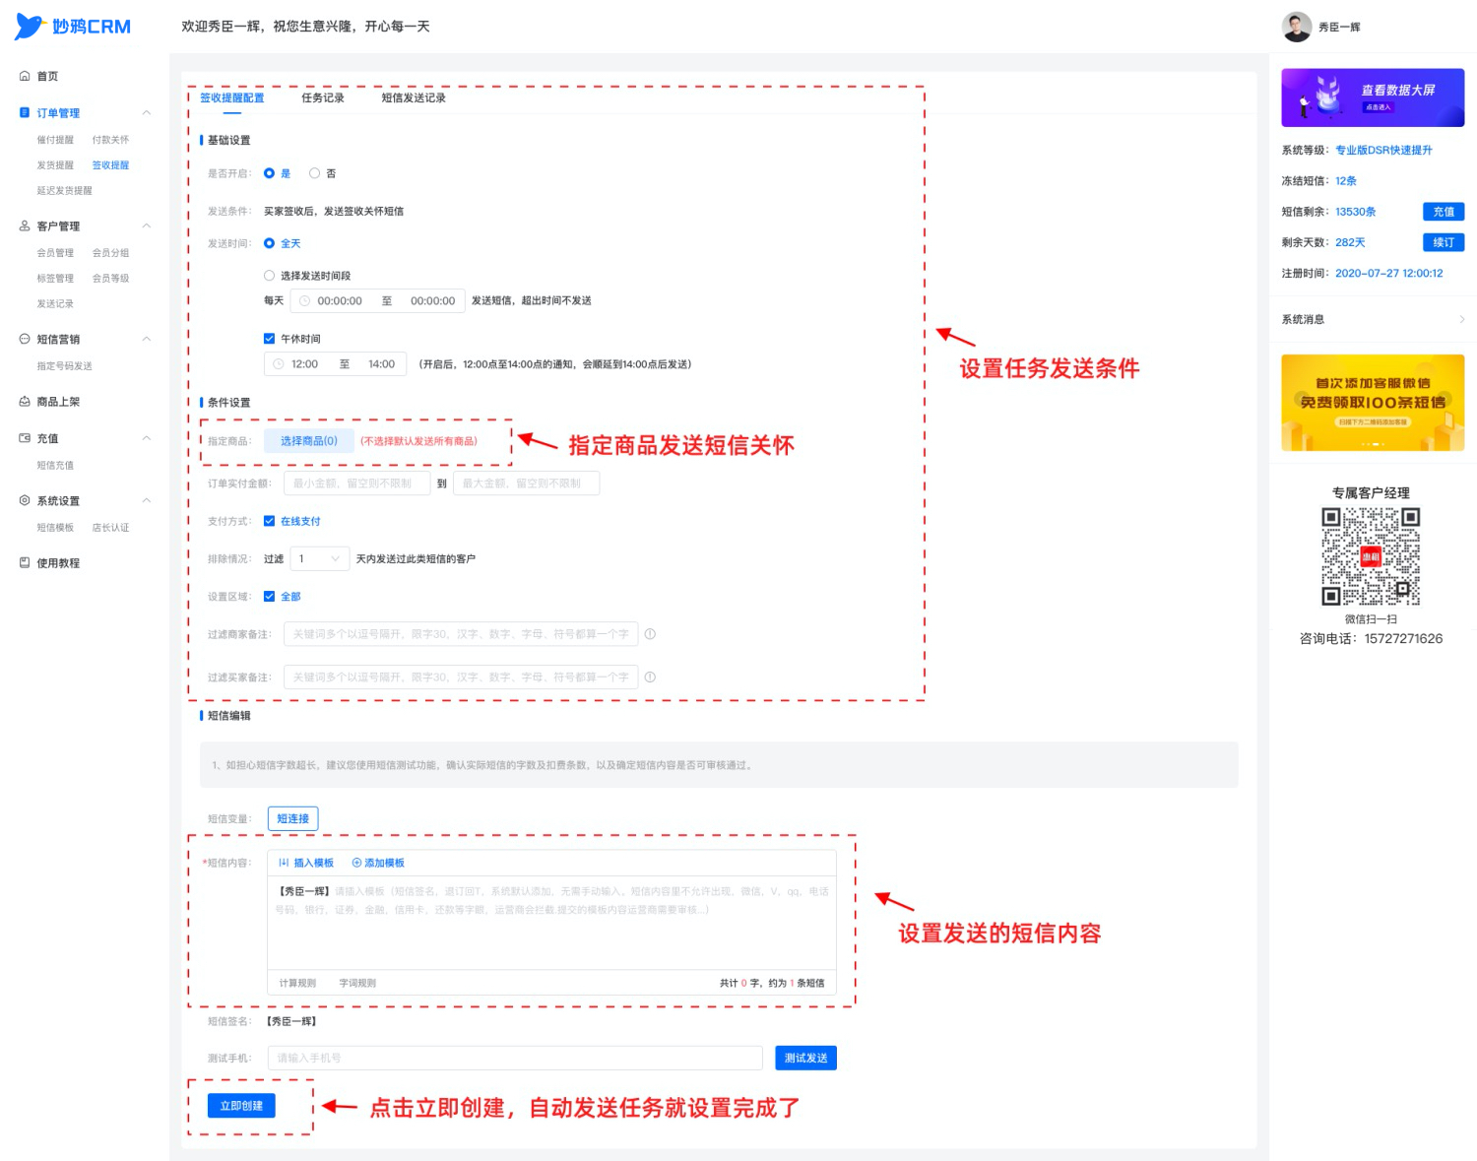Click the 充值 button beside 短信剩余

pyautogui.click(x=1444, y=212)
